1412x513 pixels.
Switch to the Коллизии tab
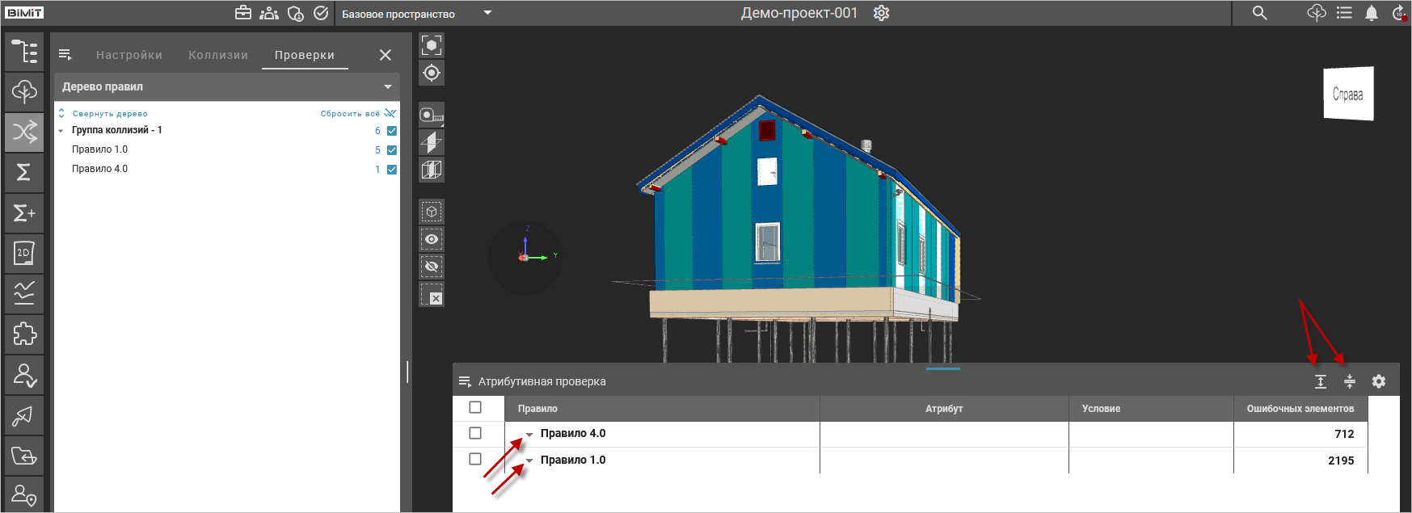click(218, 55)
